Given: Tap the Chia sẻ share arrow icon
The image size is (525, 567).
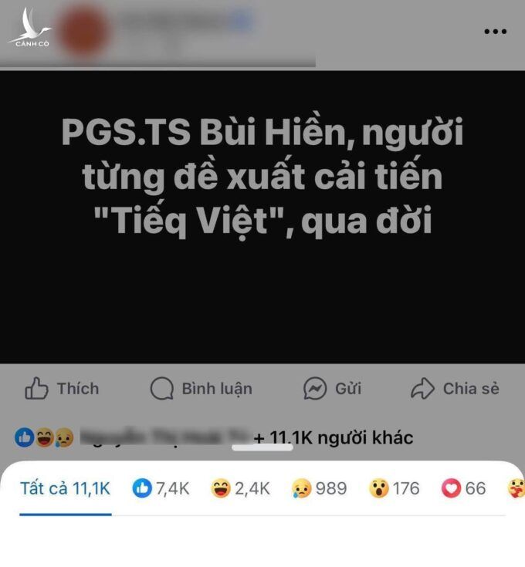Looking at the screenshot, I should (422, 388).
